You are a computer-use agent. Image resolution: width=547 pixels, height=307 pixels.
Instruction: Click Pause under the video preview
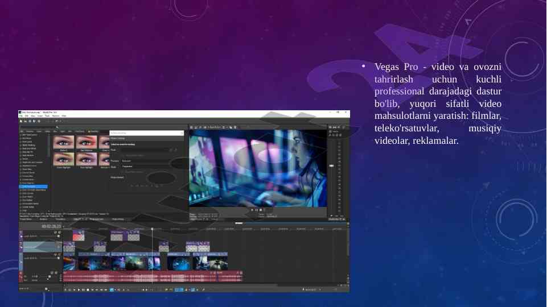pos(256,210)
